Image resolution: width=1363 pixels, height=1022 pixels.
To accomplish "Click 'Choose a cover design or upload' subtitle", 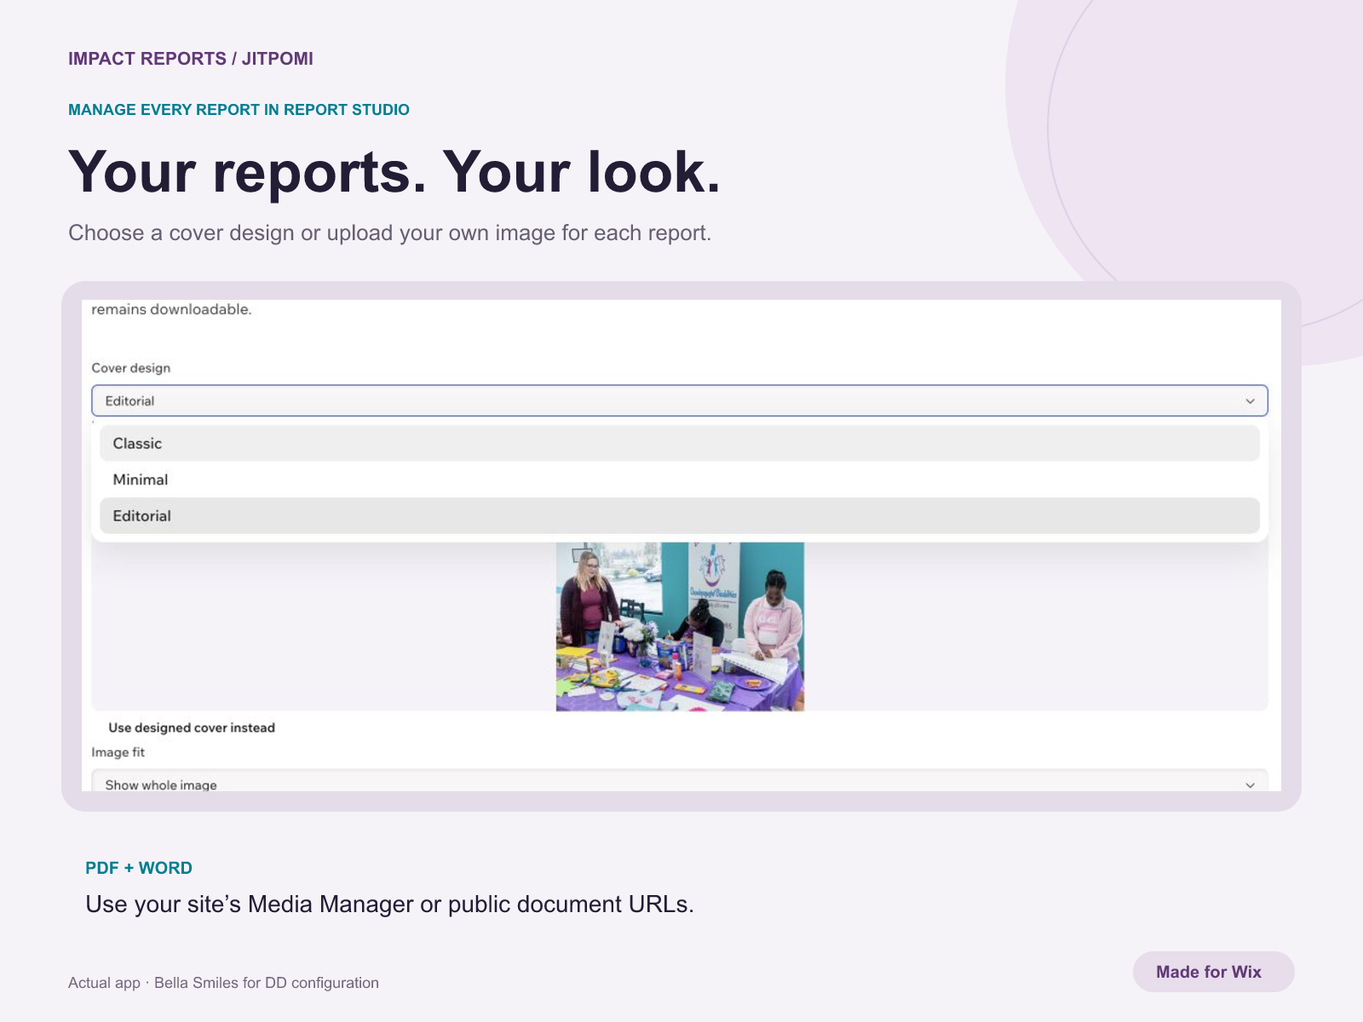I will tap(389, 233).
